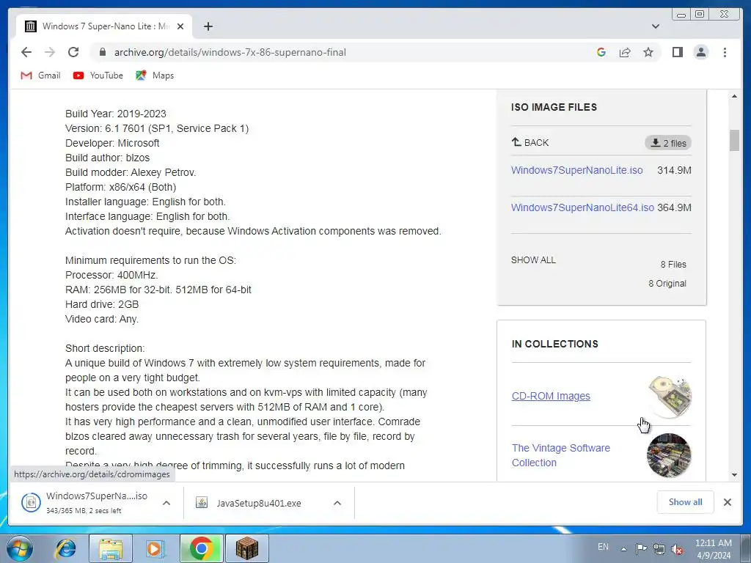Download Windows7SuperNanoLite64.iso
Viewport: 751px width, 563px height.
tap(582, 207)
